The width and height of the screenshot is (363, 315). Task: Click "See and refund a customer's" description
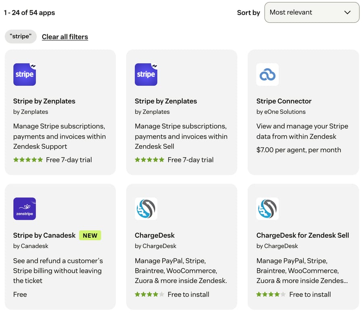tap(58, 271)
